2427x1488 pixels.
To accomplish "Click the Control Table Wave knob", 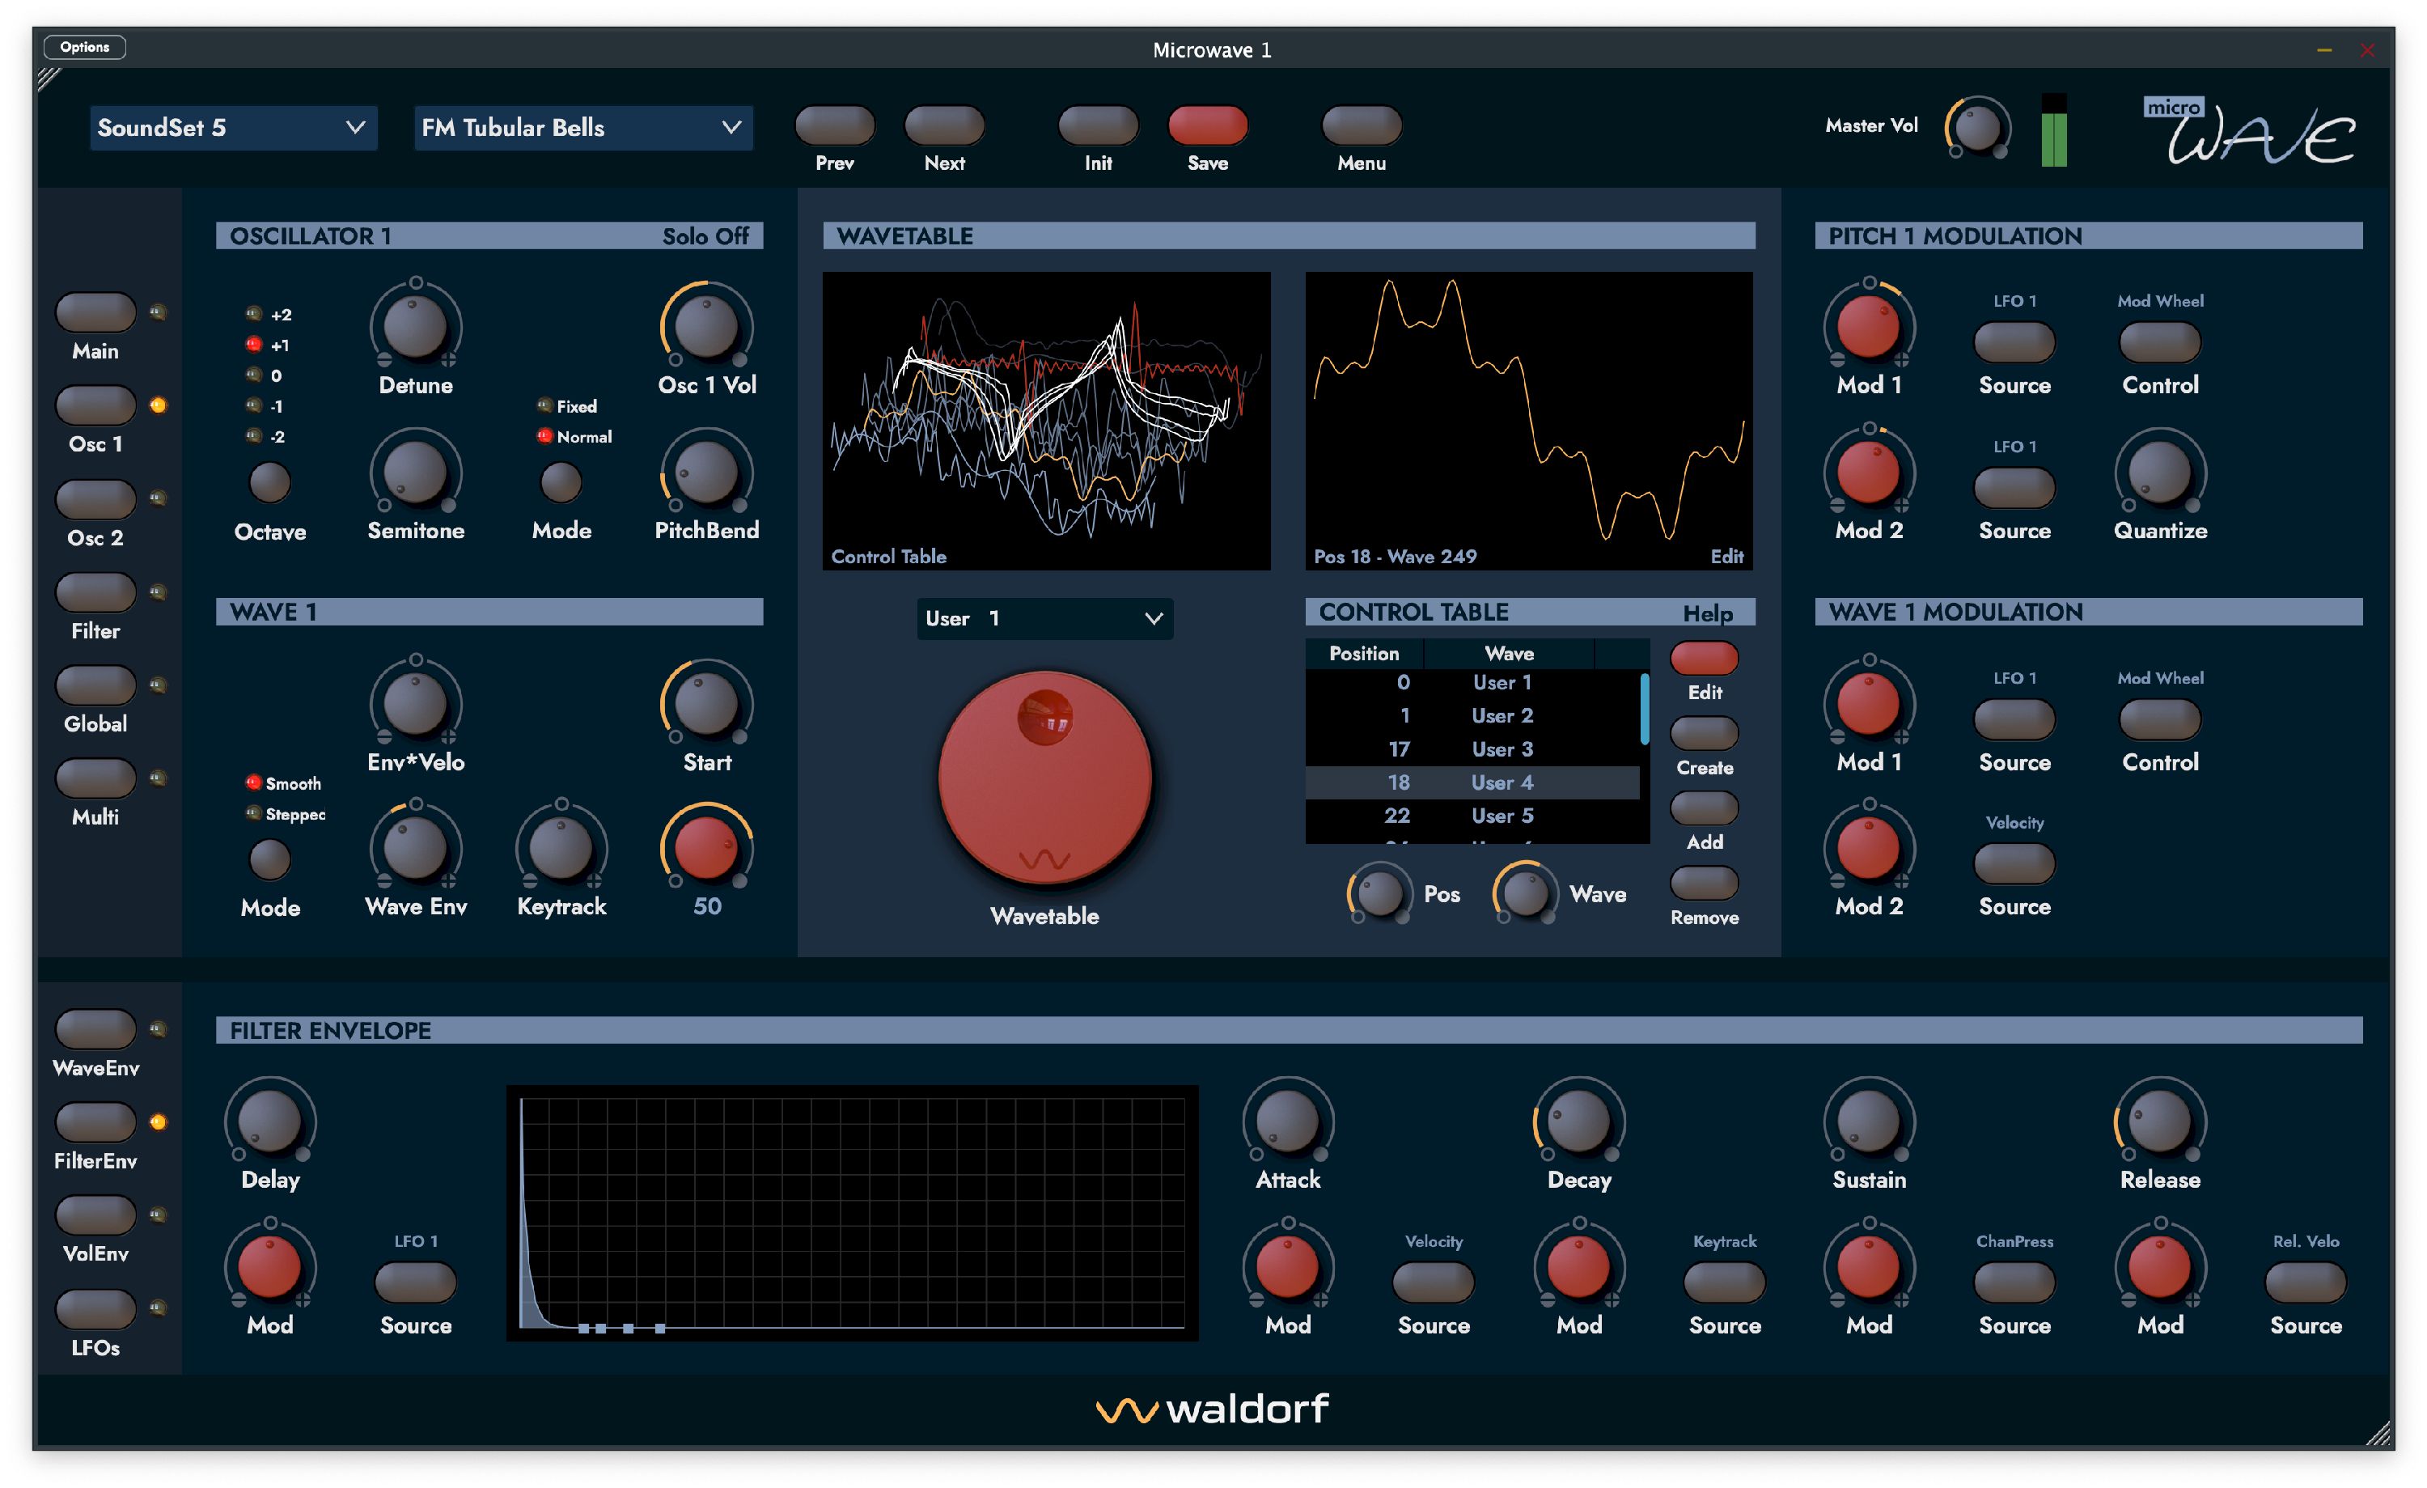I will [x=1525, y=892].
